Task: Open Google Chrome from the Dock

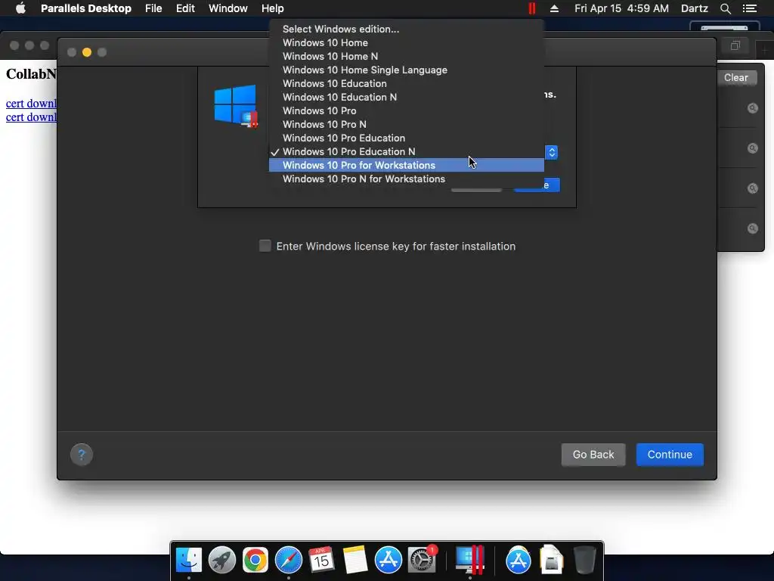Action: [255, 561]
